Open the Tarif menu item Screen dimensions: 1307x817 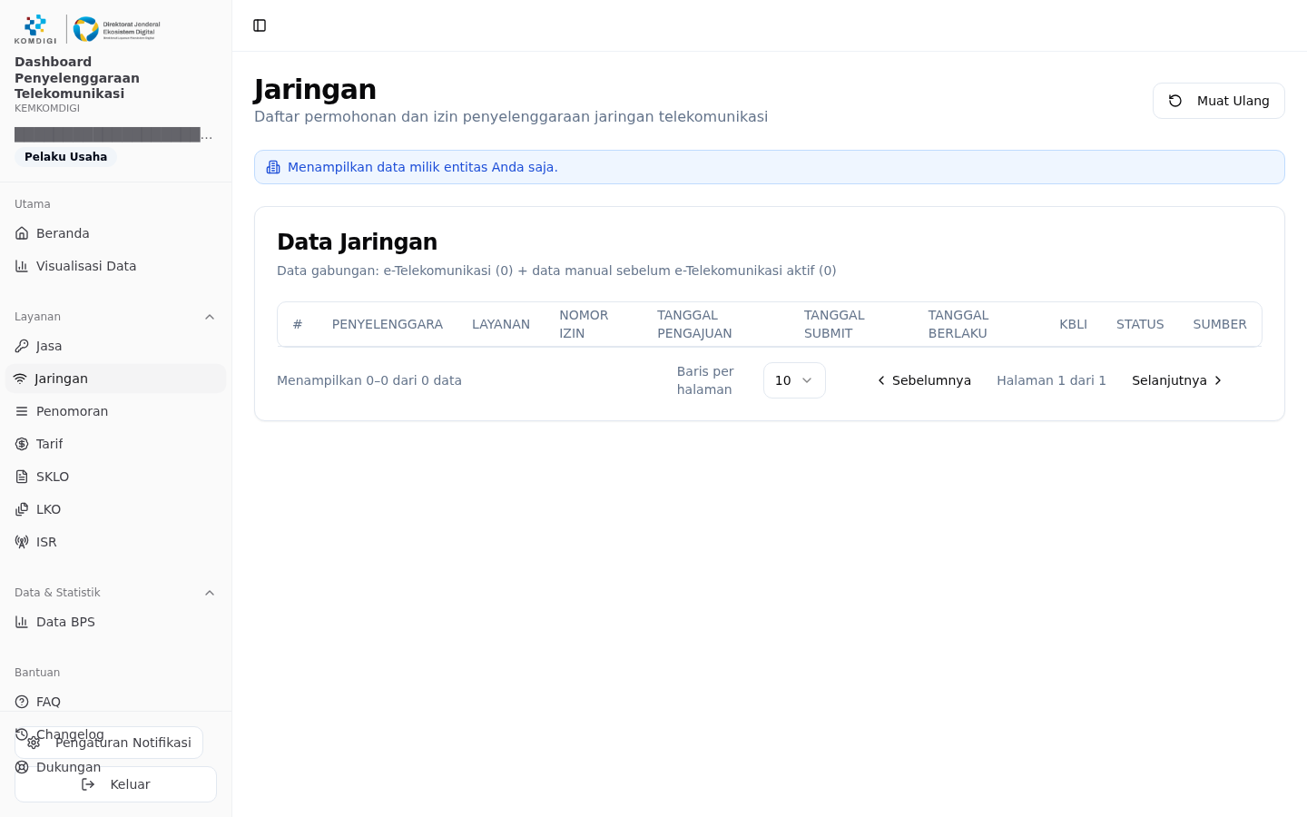pos(115,444)
